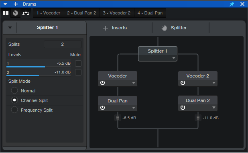Show the mixer bars view icon
Image resolution: width=248 pixels, height=153 pixels.
point(6,13)
